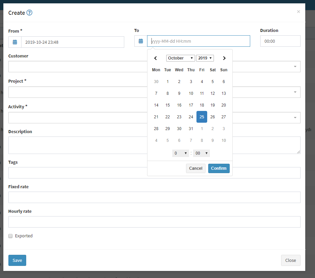Go to next month with right arrow

(224, 58)
